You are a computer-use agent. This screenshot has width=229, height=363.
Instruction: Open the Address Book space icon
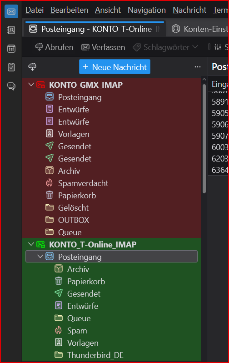click(x=11, y=30)
